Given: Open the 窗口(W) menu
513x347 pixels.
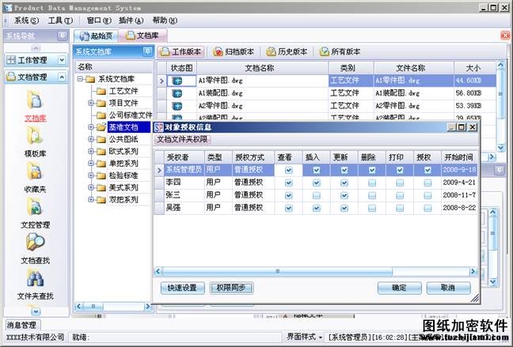Looking at the screenshot, I should click(x=99, y=21).
